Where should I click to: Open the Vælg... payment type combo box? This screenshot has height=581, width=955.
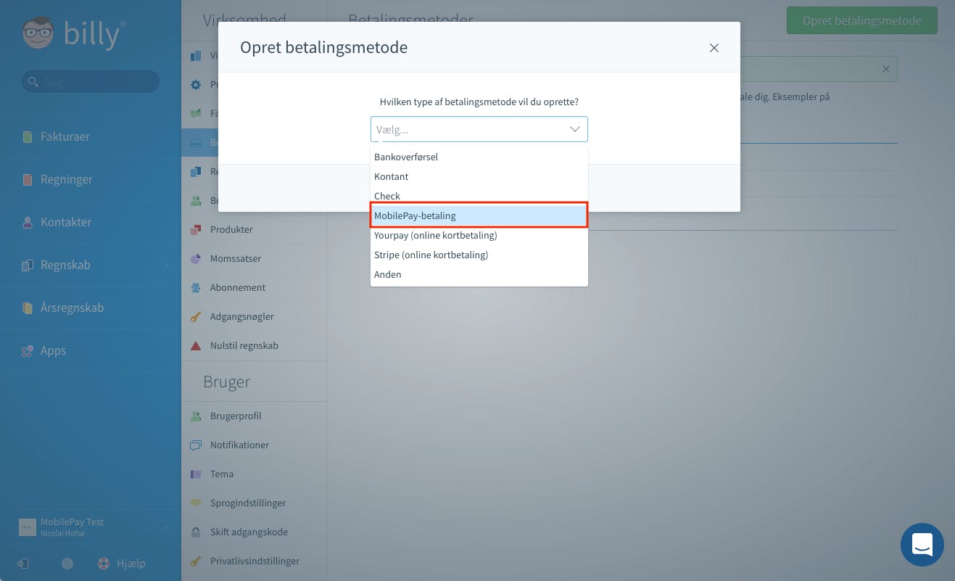pos(479,129)
